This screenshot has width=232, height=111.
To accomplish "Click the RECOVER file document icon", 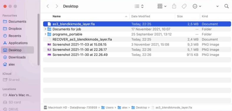I will pos(49,39).
